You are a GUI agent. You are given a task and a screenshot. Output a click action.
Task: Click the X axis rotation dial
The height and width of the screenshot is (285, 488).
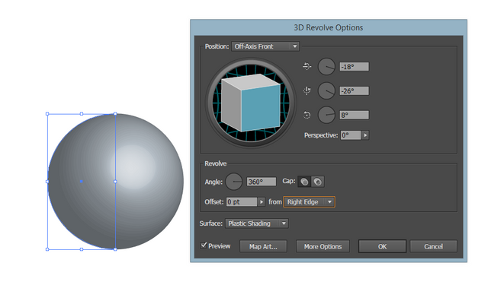point(326,66)
